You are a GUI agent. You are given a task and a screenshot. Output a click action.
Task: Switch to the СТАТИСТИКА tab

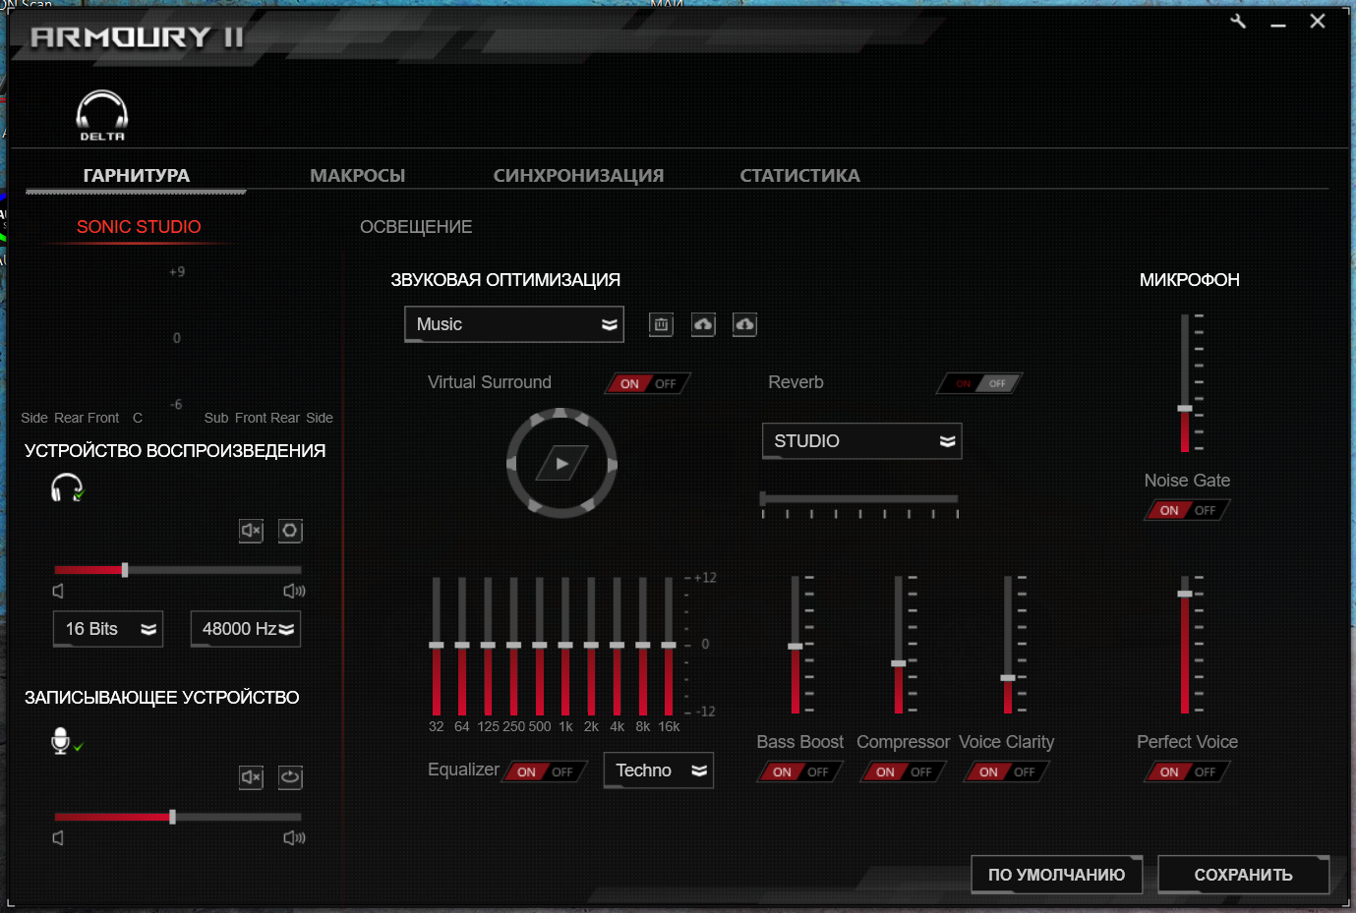(x=799, y=176)
